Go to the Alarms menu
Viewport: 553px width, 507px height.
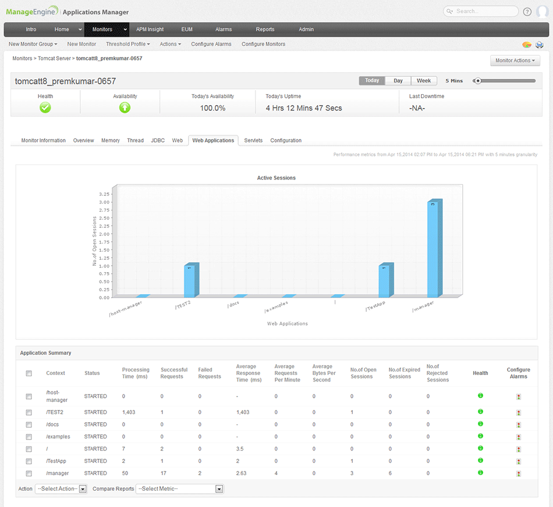224,29
